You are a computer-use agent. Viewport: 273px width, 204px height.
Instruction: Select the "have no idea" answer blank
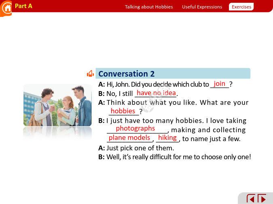pos(156,93)
